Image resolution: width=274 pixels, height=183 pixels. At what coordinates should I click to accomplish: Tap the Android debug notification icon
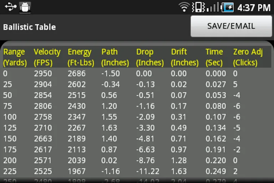click(x=25, y=7)
